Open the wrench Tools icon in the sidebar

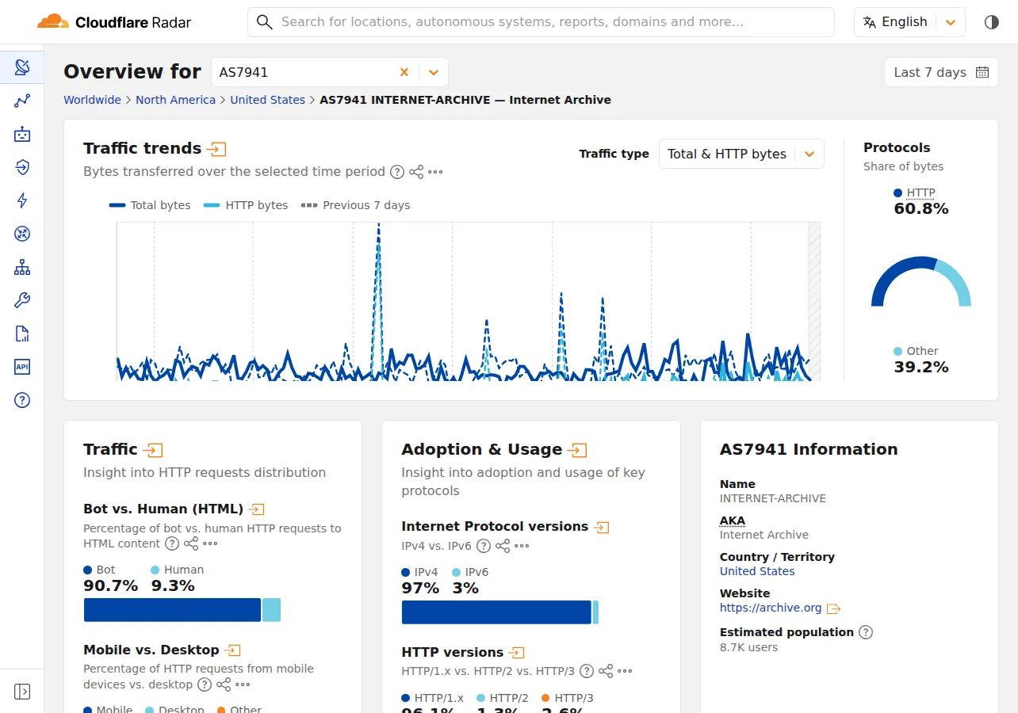click(22, 300)
